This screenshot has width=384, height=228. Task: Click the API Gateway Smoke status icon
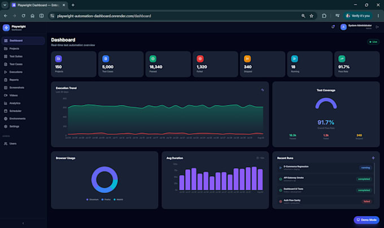point(281,179)
